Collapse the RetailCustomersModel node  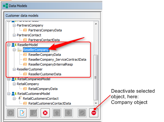point(9,94)
